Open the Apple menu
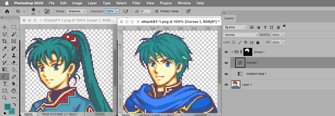The height and width of the screenshot is (116, 335). (7, 3)
